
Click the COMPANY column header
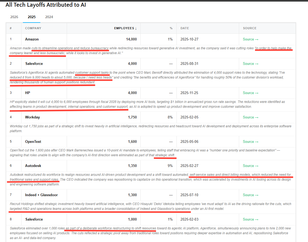(x=33, y=28)
